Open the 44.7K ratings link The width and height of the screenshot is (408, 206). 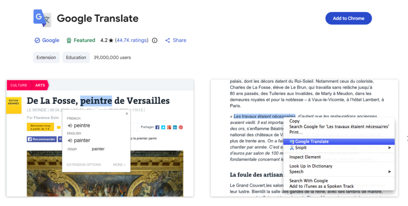coord(131,40)
